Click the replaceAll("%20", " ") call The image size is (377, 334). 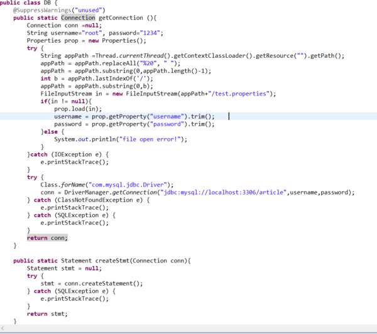pos(141,63)
